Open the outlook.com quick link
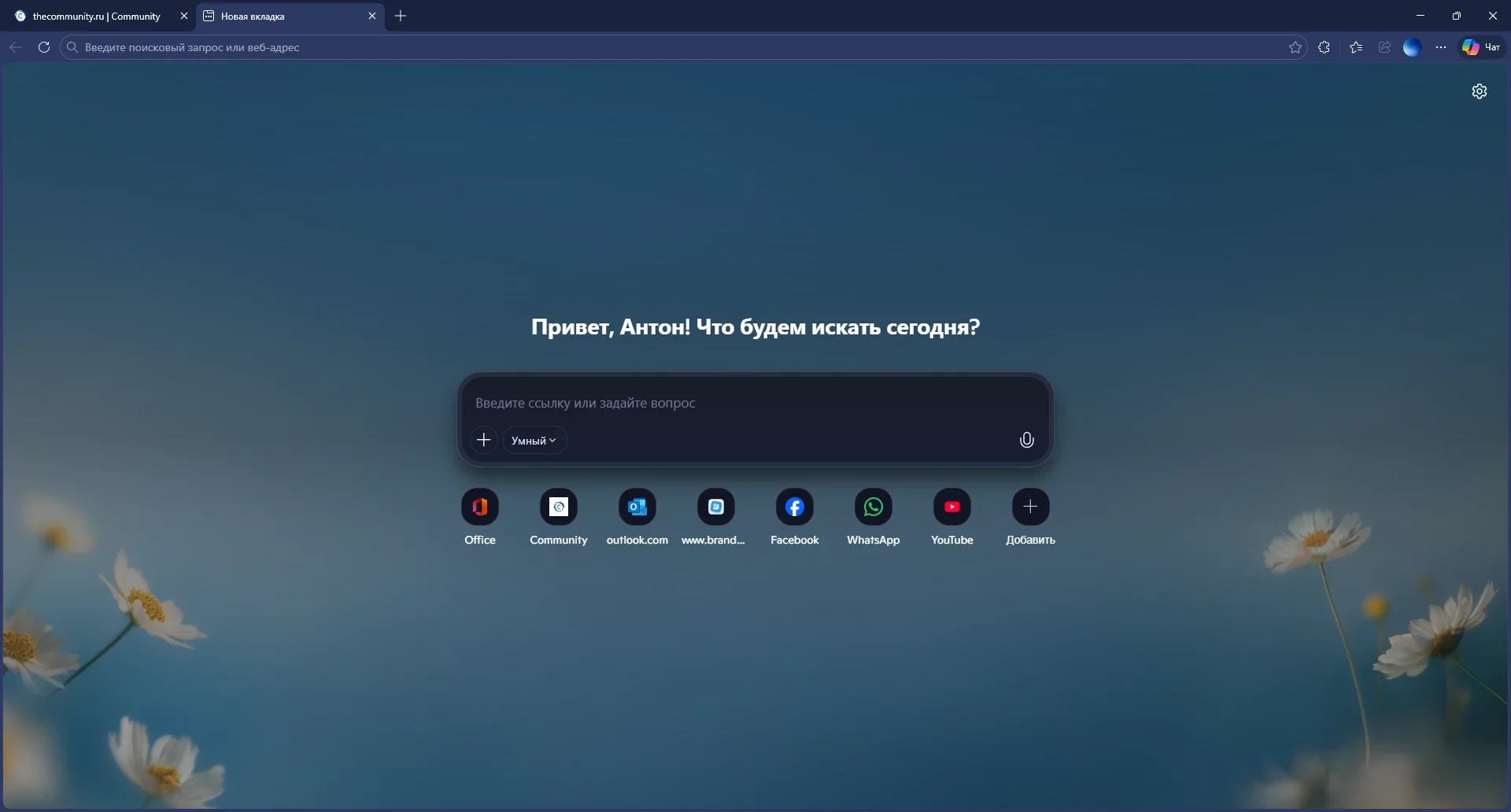This screenshot has width=1511, height=812. pyautogui.click(x=637, y=507)
